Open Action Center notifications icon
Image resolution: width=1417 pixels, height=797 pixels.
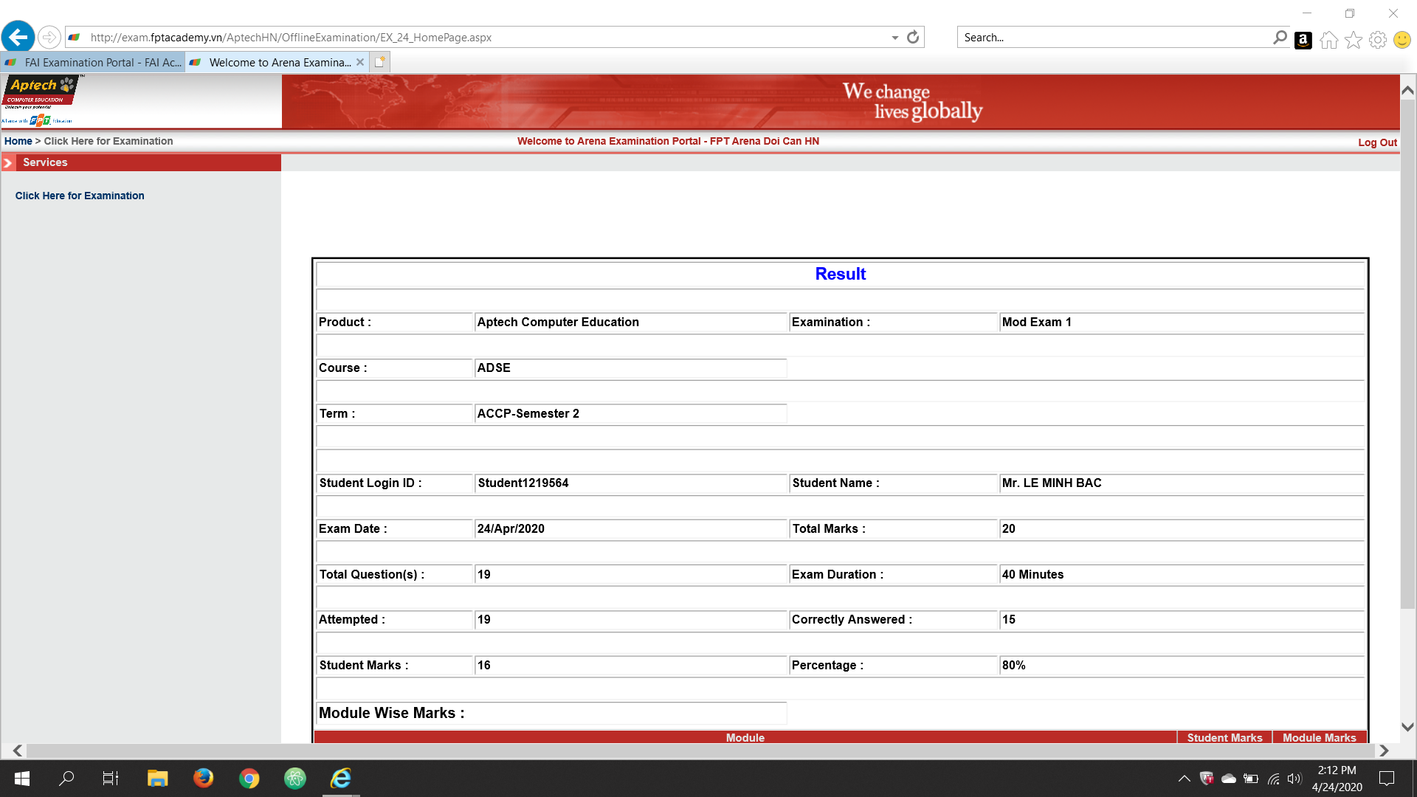tap(1387, 779)
